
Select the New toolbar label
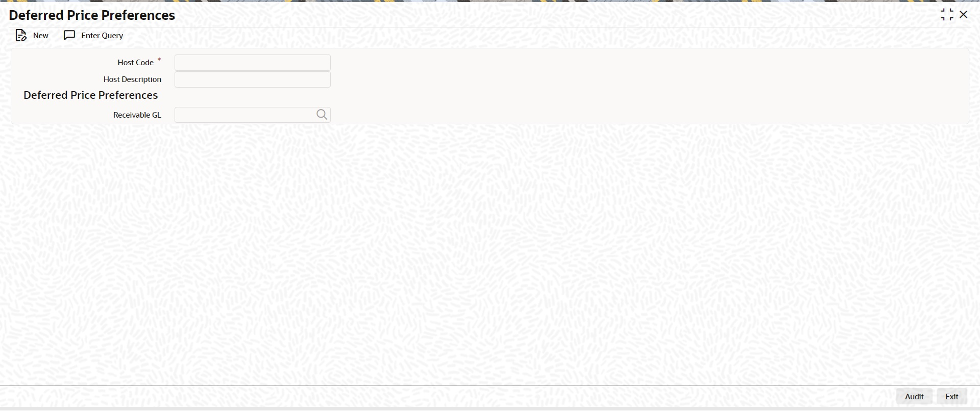41,36
